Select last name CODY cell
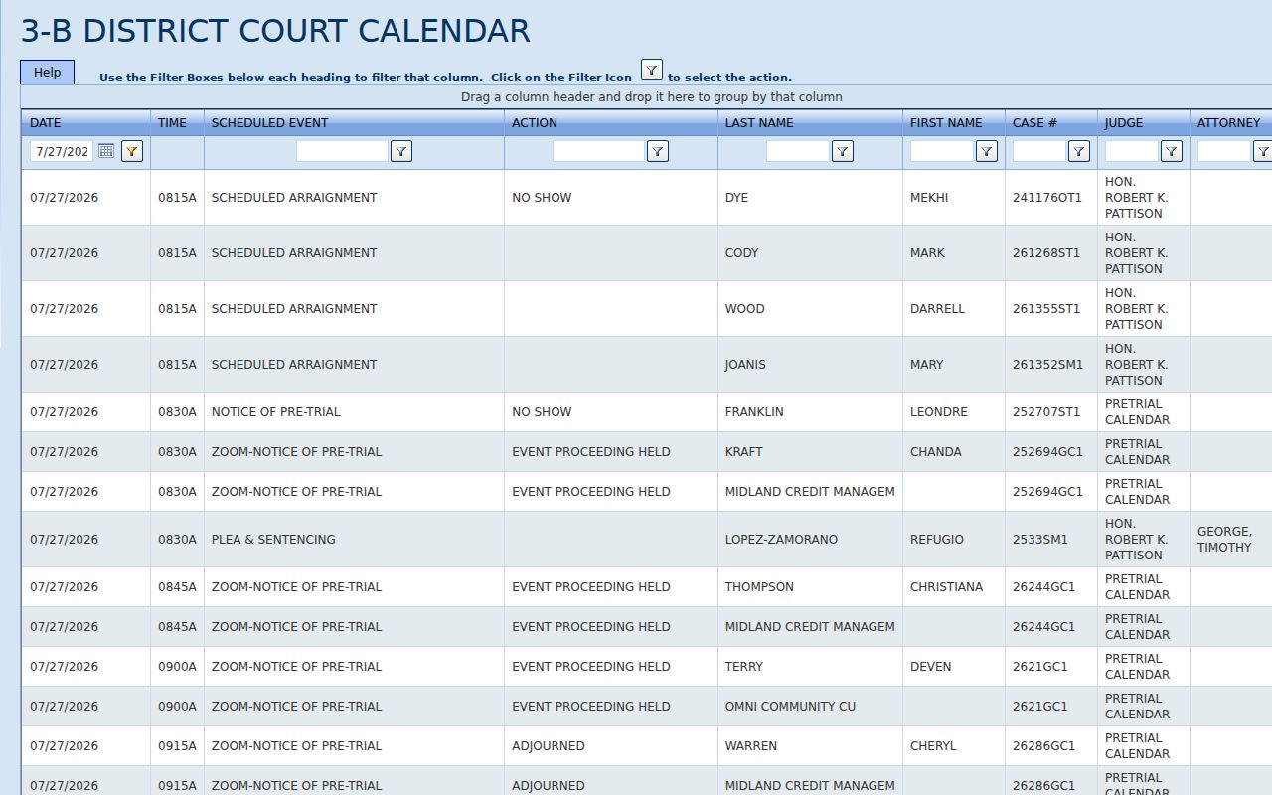The width and height of the screenshot is (1272, 795). 810,253
